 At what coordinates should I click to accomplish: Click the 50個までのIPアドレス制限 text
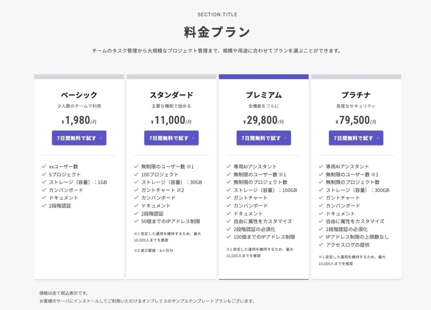tap(171, 221)
